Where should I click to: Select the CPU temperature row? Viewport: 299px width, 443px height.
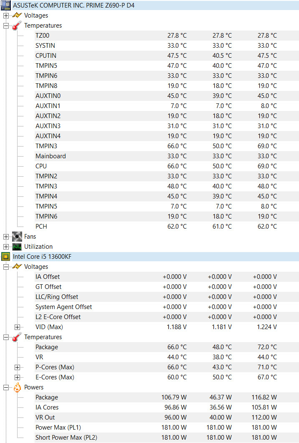tap(167, 166)
